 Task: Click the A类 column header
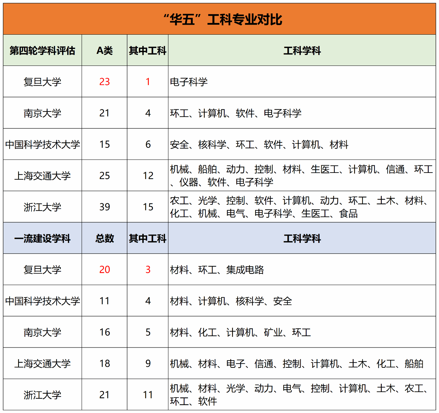[x=105, y=51]
